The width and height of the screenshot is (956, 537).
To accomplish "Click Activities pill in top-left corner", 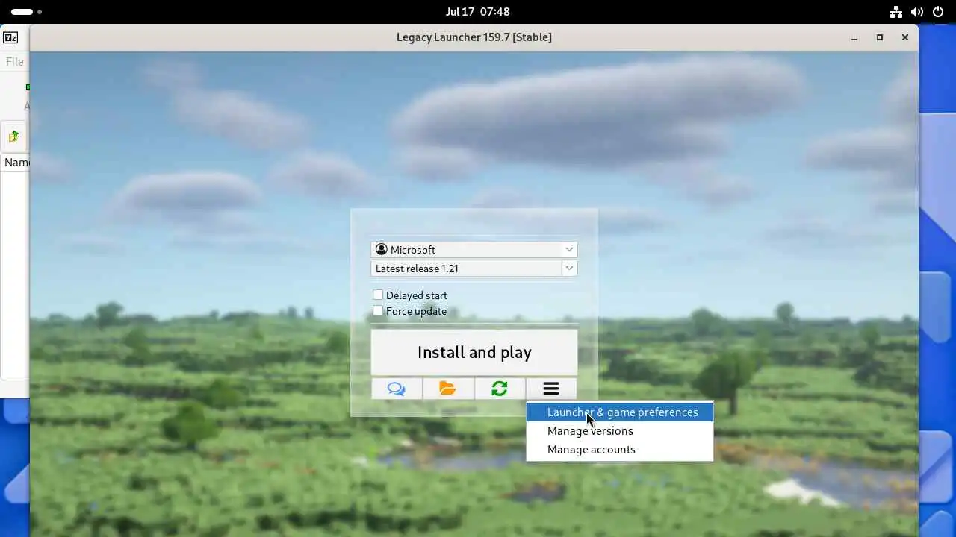I will pyautogui.click(x=27, y=12).
